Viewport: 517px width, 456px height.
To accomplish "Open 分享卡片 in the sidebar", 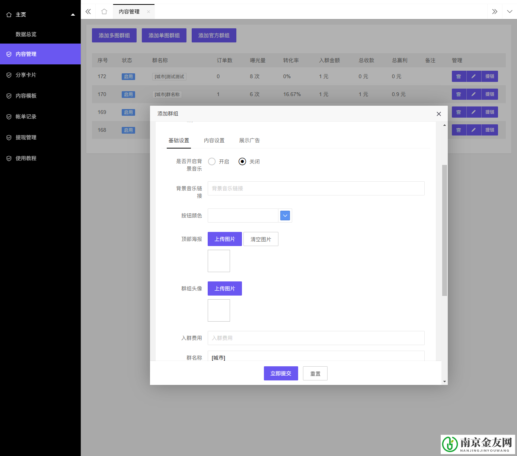I will (26, 75).
